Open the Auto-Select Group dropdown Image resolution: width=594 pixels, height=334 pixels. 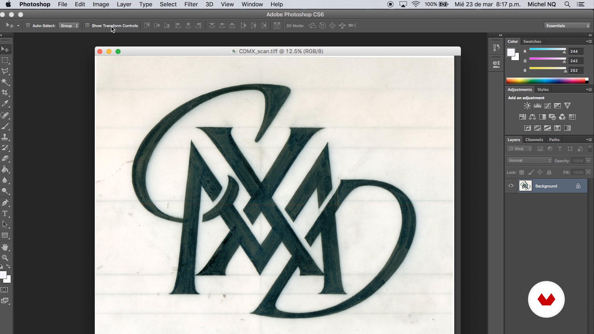69,26
